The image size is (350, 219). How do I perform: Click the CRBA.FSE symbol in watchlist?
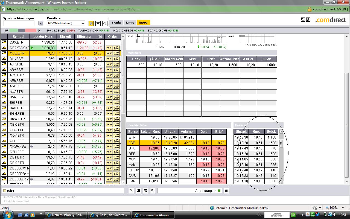click(18, 146)
